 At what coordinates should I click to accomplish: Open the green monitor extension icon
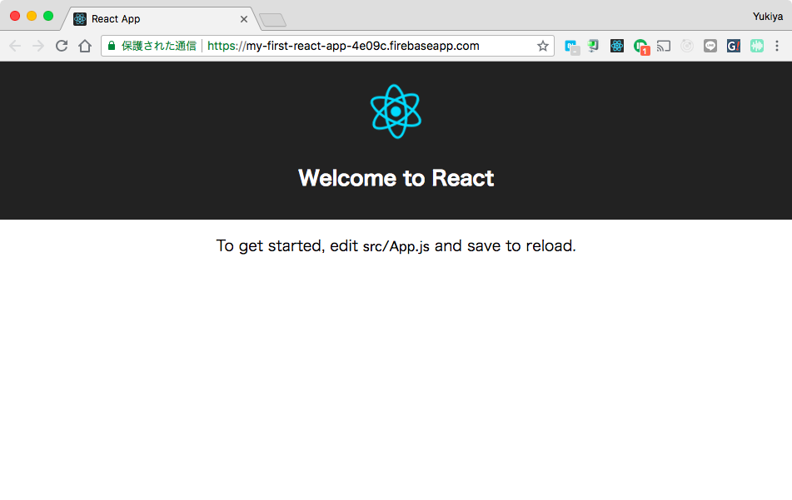click(x=593, y=46)
